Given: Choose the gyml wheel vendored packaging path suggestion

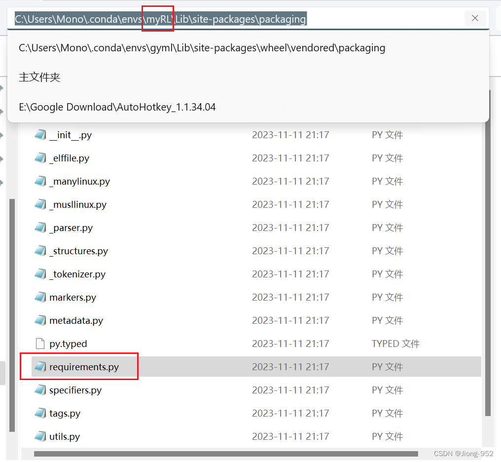Looking at the screenshot, I should click(x=202, y=48).
